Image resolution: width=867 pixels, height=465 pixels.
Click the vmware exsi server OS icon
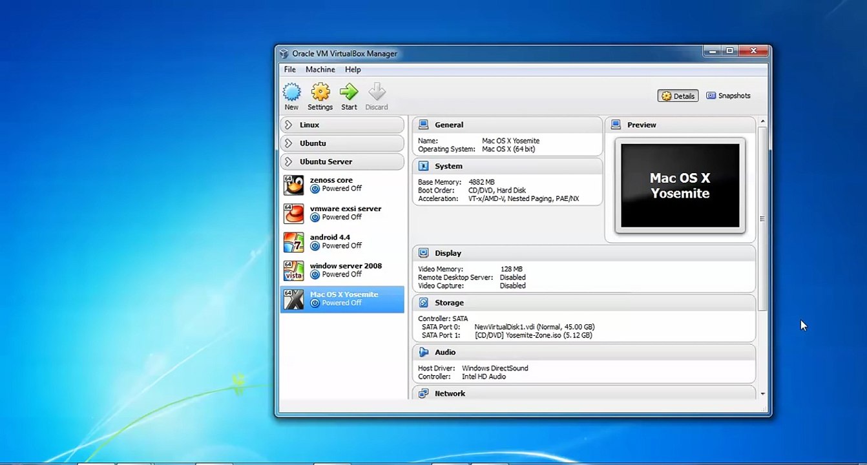point(293,214)
